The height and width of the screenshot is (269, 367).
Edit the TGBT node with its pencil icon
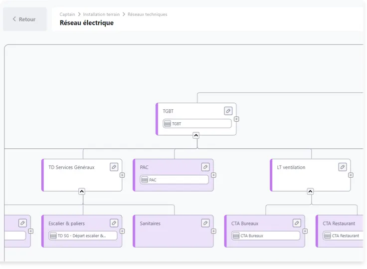click(228, 111)
